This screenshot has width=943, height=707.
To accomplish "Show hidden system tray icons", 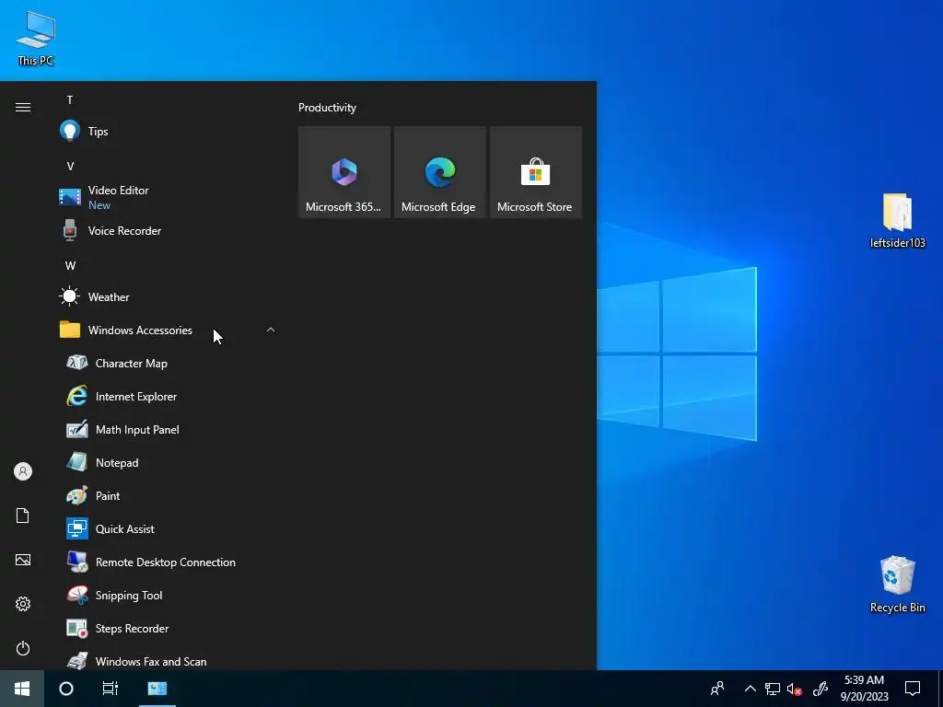I will point(750,689).
